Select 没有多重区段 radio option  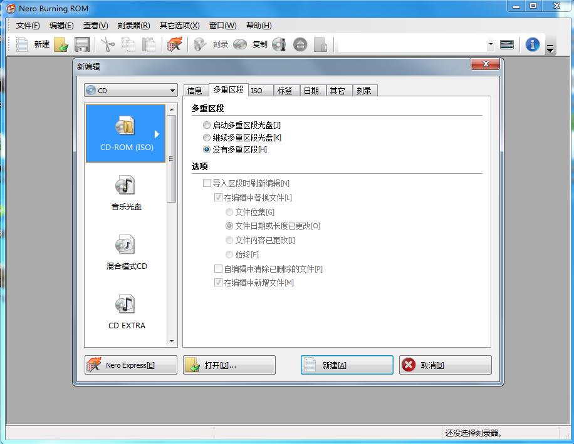pos(207,149)
